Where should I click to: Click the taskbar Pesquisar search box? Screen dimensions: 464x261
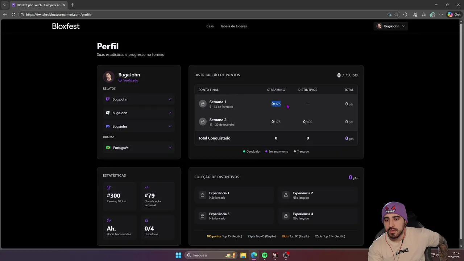(211, 255)
